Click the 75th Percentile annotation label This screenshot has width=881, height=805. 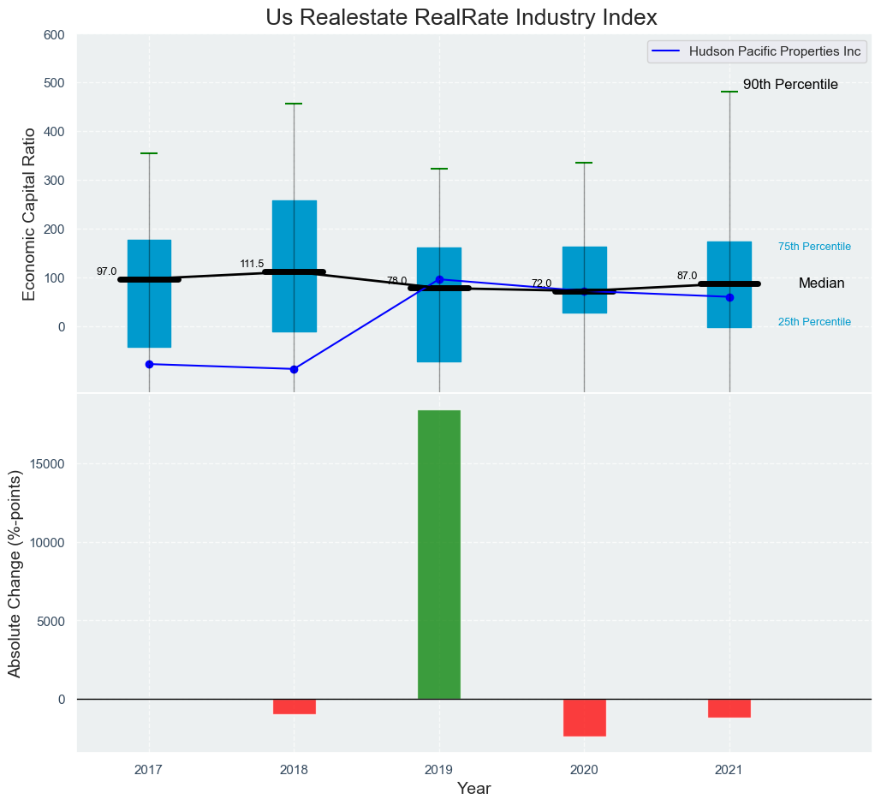(x=814, y=247)
